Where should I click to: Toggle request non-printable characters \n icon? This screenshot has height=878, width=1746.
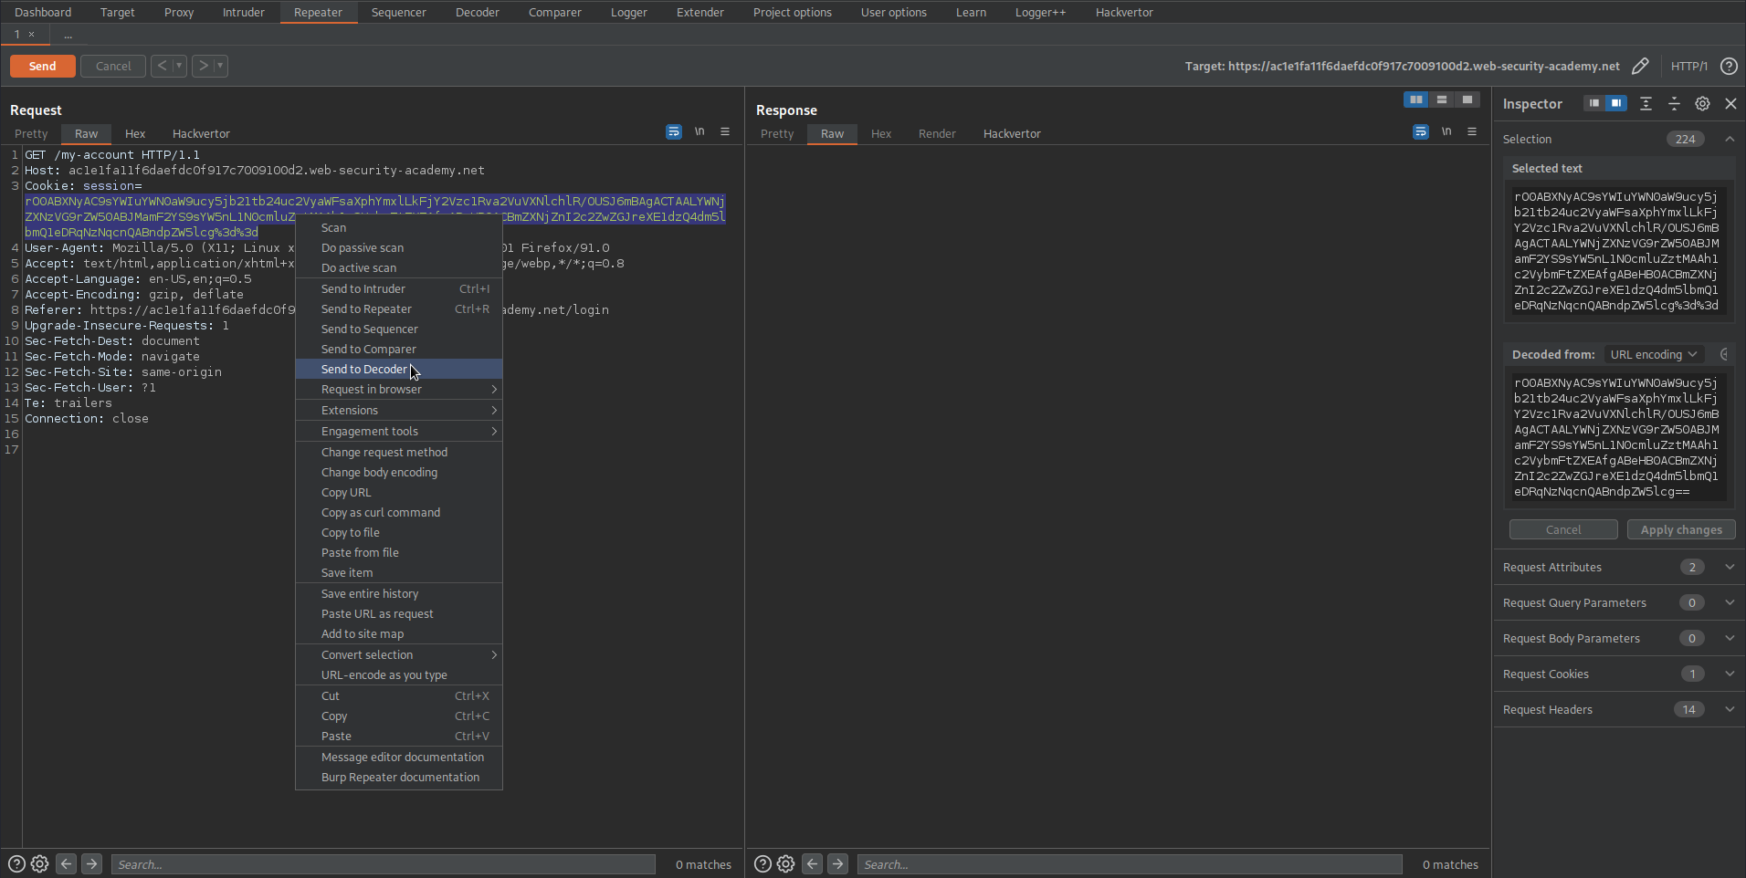tap(699, 132)
